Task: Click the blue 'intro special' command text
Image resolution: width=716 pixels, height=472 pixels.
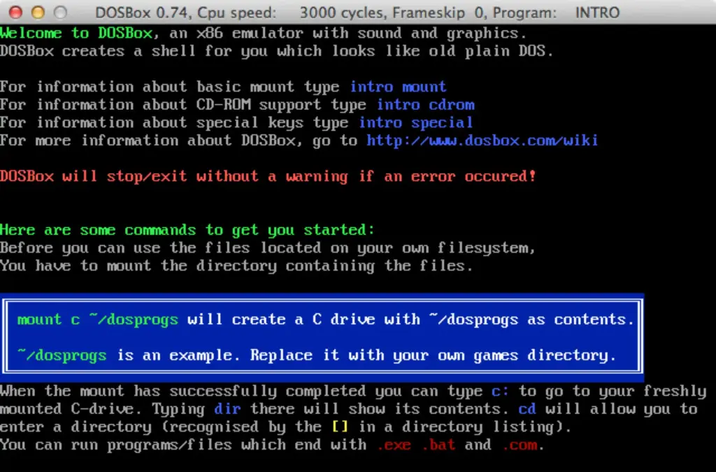Action: pyautogui.click(x=415, y=123)
